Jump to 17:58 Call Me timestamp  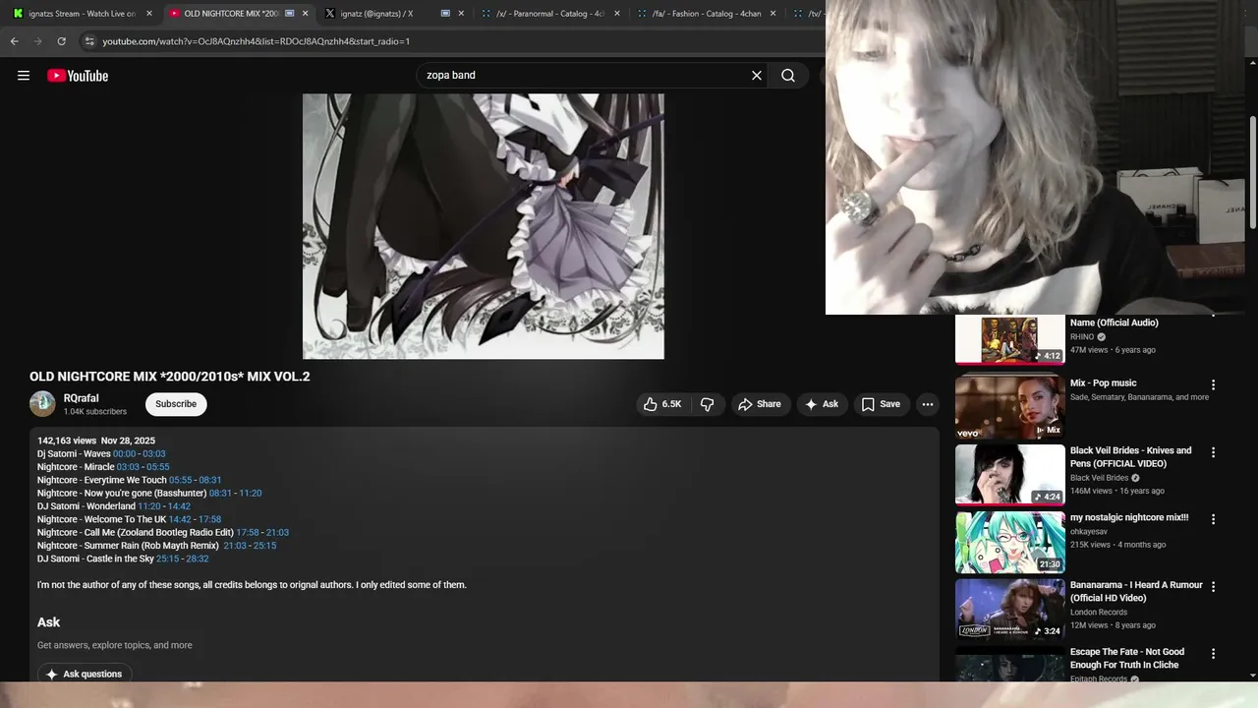[248, 533]
